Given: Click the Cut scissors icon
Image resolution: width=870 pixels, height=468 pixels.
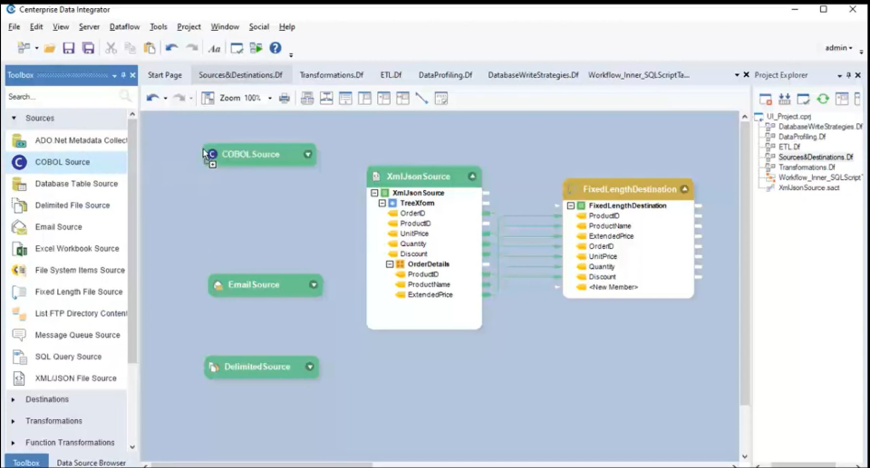Looking at the screenshot, I should (111, 48).
